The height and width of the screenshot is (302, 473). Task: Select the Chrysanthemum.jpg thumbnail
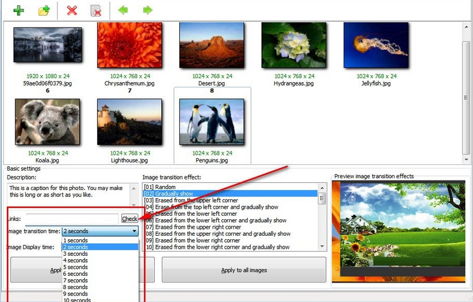point(130,45)
